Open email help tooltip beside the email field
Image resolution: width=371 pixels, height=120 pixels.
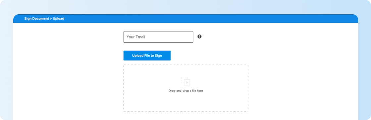199,37
